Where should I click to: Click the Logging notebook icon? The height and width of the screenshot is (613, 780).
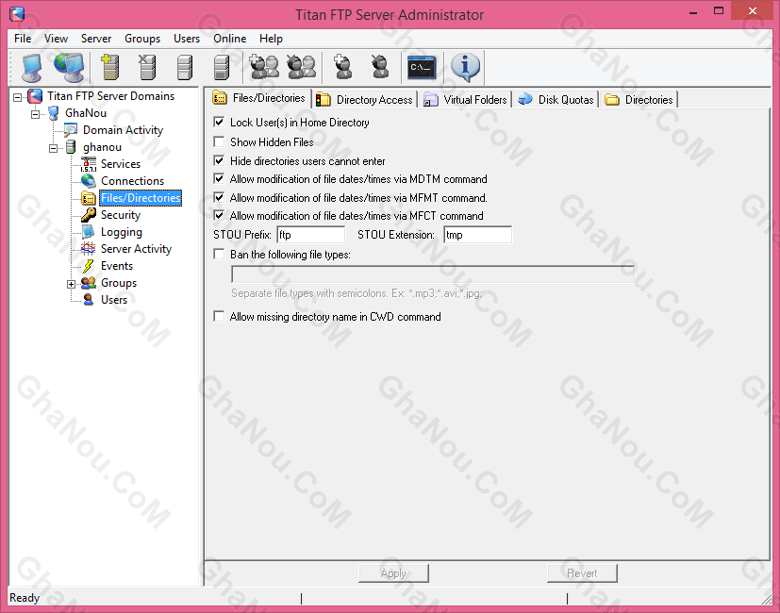coord(88,231)
